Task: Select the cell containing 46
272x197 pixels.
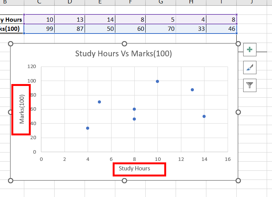Action: tap(221, 29)
